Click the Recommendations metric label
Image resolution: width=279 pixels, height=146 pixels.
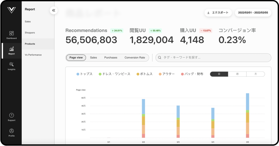[x=86, y=30]
